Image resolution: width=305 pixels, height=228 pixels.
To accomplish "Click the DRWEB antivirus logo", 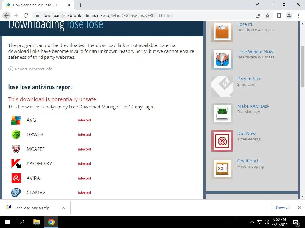I will (x=16, y=135).
